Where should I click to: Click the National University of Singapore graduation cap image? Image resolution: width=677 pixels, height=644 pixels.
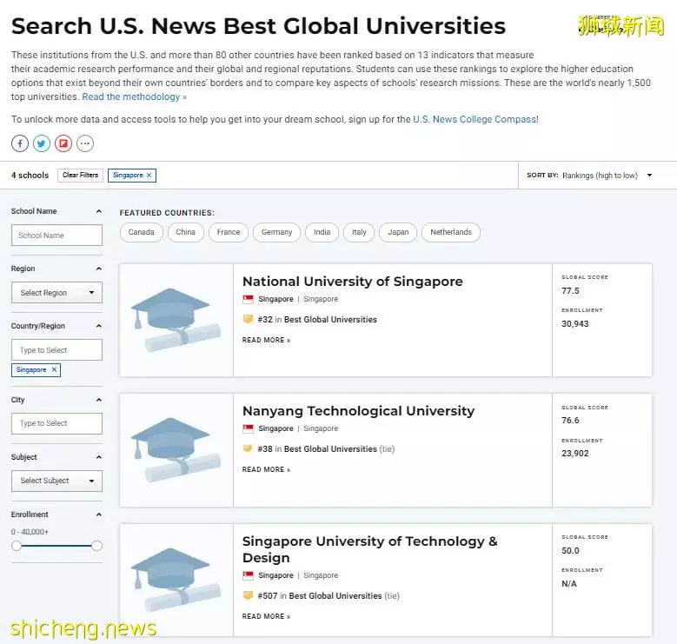176,320
